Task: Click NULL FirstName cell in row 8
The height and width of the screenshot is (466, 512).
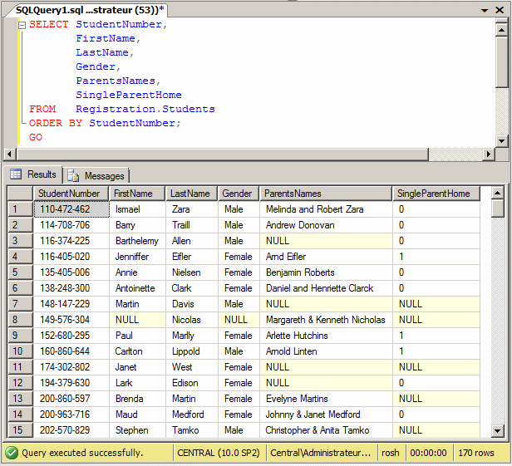Action: pyautogui.click(x=137, y=320)
